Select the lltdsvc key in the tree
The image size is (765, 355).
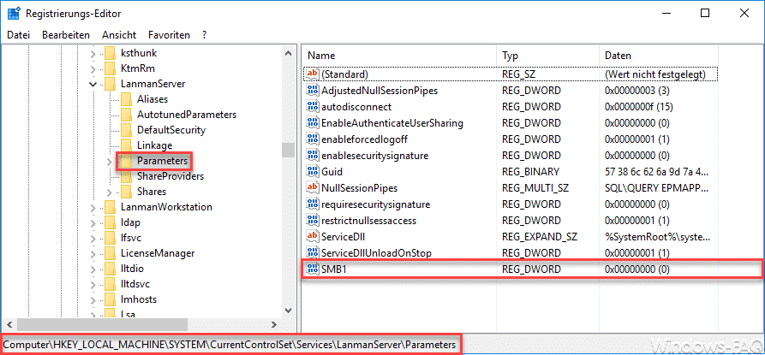coord(135,284)
